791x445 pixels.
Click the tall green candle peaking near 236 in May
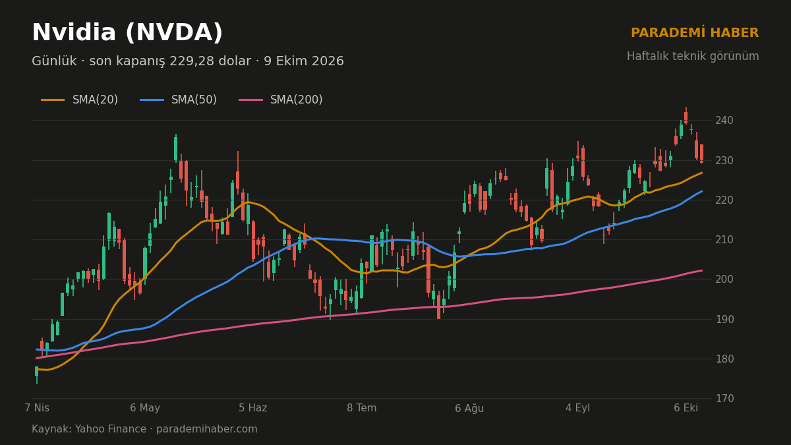click(175, 148)
